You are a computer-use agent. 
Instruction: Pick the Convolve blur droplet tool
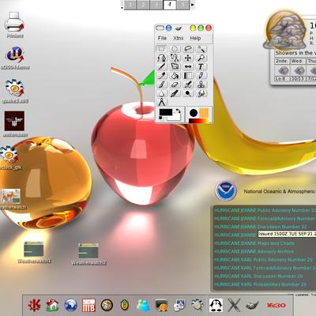coord(162,93)
